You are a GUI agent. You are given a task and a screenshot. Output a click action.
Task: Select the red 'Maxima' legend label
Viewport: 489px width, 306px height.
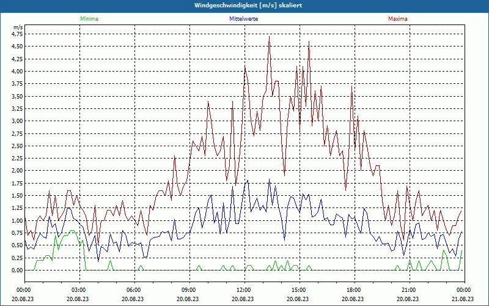(x=398, y=19)
